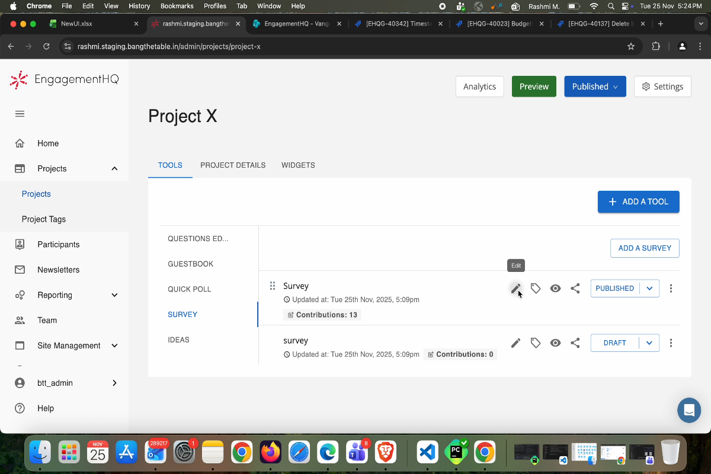Open a new browser tab
Viewport: 711px width, 474px height.
[x=661, y=24]
